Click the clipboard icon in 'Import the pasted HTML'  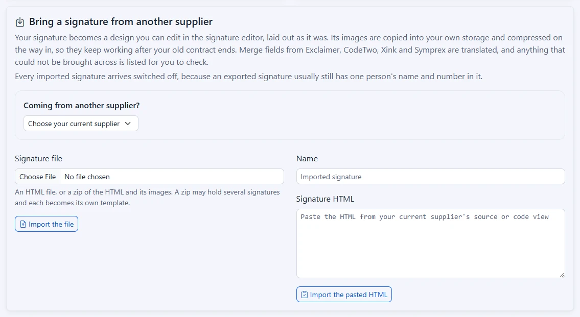(x=305, y=295)
